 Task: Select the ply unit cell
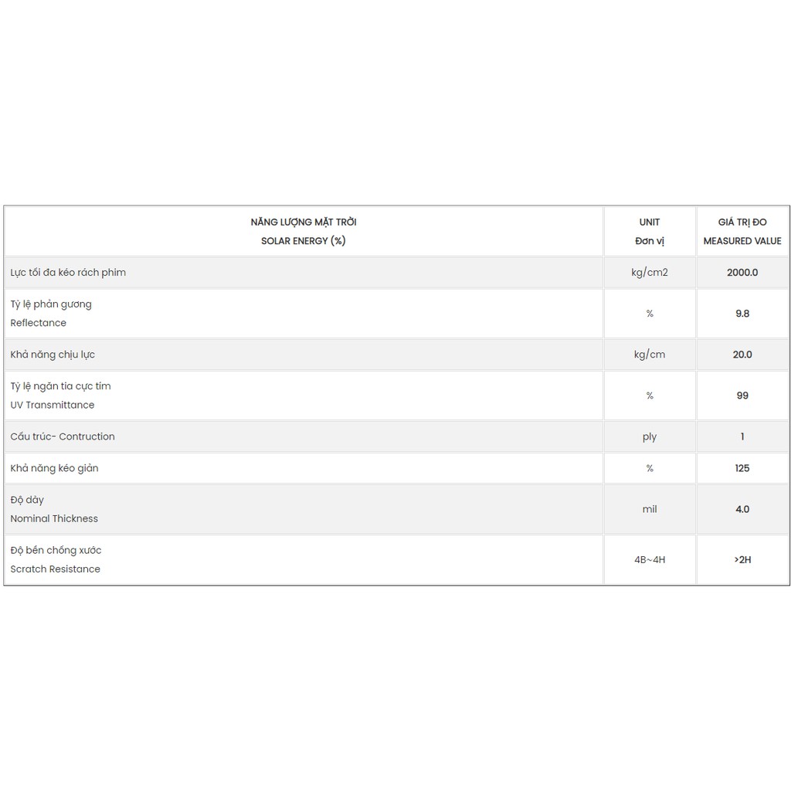(x=650, y=436)
